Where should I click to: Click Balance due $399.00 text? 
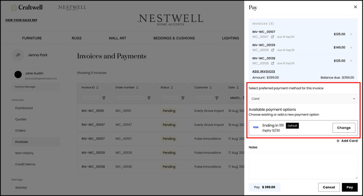338,78
